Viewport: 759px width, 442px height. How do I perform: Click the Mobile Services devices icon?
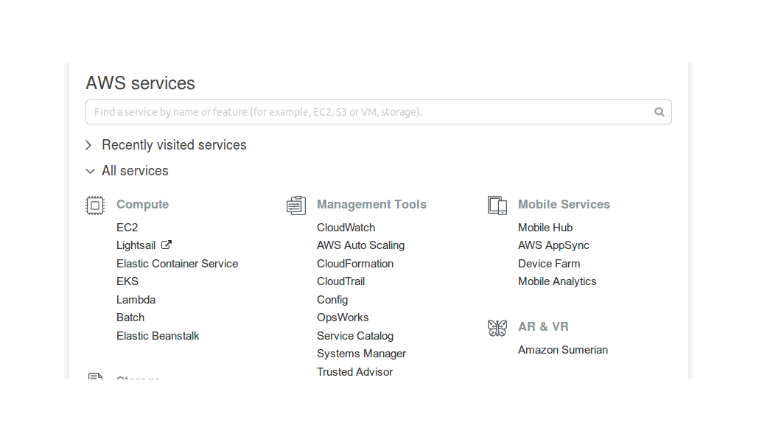497,206
